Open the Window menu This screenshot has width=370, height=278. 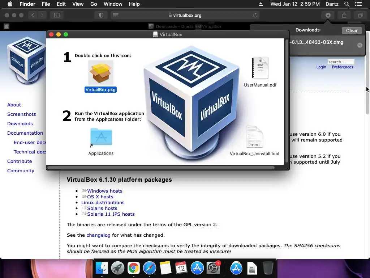(113, 4)
